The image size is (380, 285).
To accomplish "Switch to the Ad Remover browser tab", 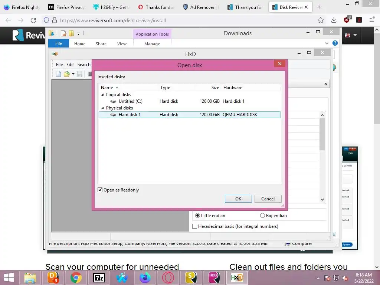I will (201, 7).
